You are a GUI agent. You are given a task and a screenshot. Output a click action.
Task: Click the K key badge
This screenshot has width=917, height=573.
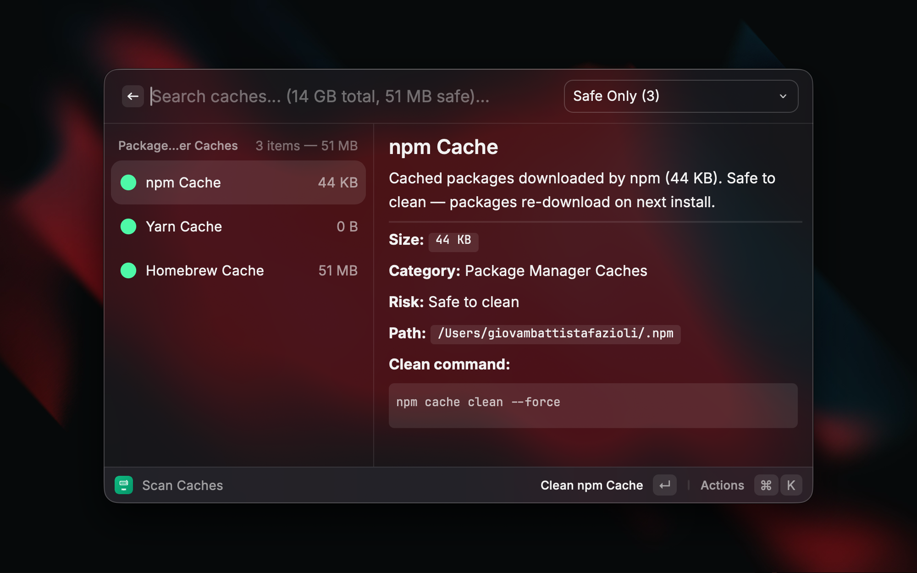click(791, 485)
